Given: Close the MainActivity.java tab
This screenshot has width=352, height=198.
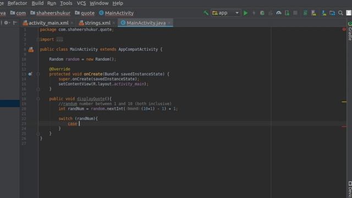Looking at the screenshot, I should (x=169, y=23).
